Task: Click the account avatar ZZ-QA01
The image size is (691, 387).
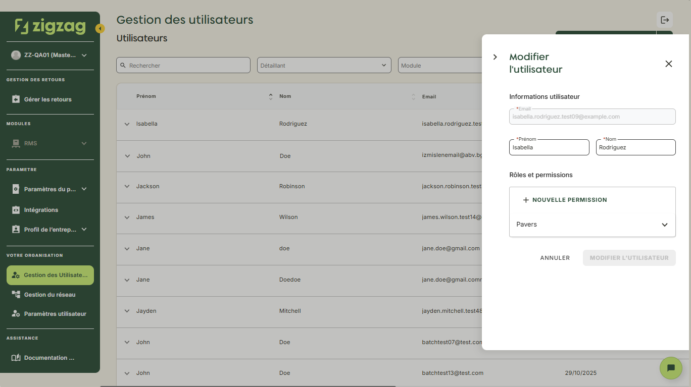Action: pos(16,56)
